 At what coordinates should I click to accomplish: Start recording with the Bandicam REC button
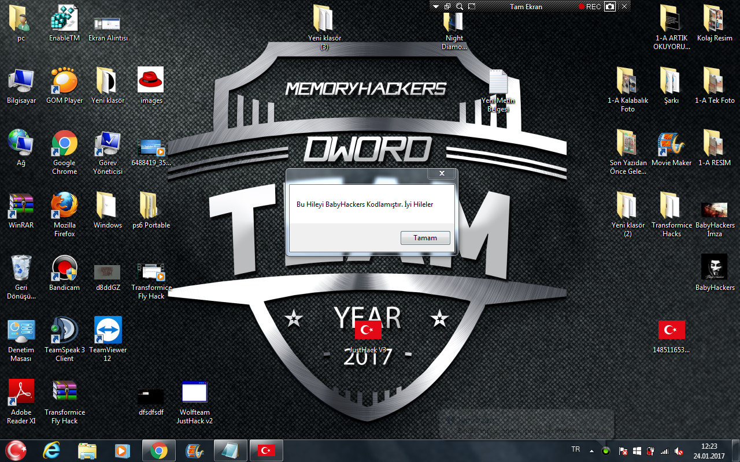(590, 6)
